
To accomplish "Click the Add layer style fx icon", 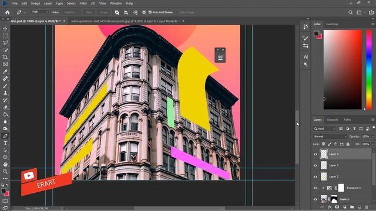I will point(330,207).
